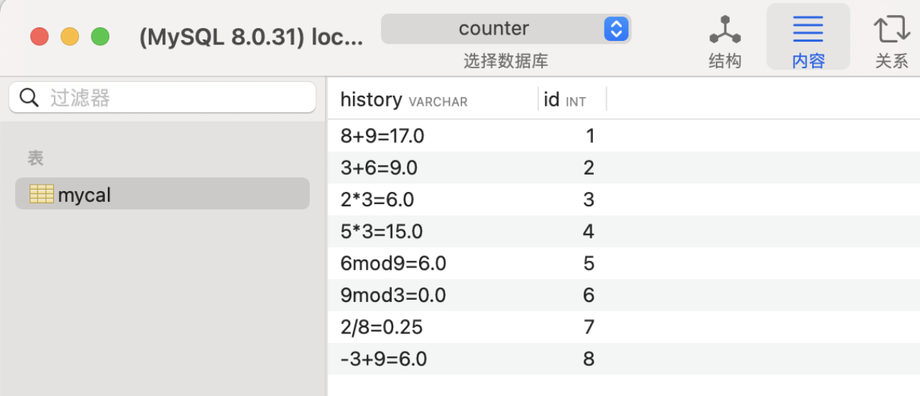This screenshot has height=396, width=920.
Task: Click the magnifier icon in filter box
Action: coord(29,98)
